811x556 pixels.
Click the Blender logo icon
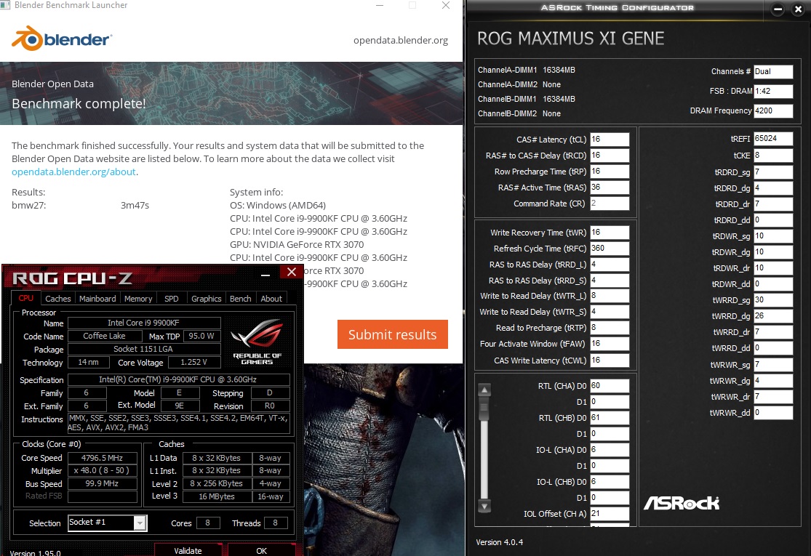click(27, 39)
